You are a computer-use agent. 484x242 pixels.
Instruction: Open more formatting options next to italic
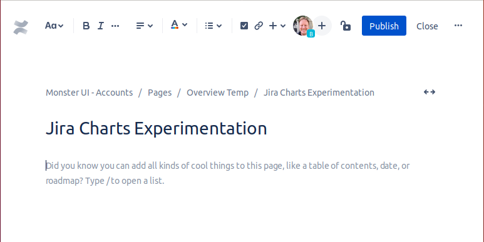point(115,26)
